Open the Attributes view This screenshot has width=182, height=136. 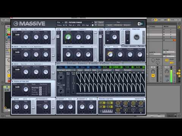118,25
